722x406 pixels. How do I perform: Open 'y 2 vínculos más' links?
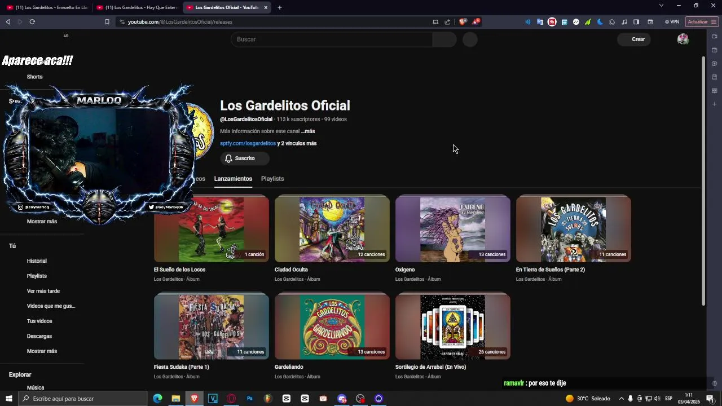coord(297,144)
